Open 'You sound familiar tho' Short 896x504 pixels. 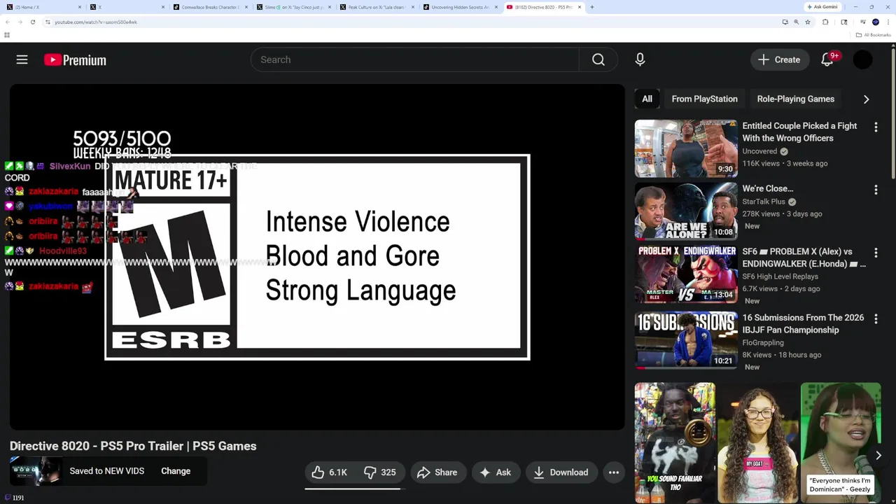[675, 442]
